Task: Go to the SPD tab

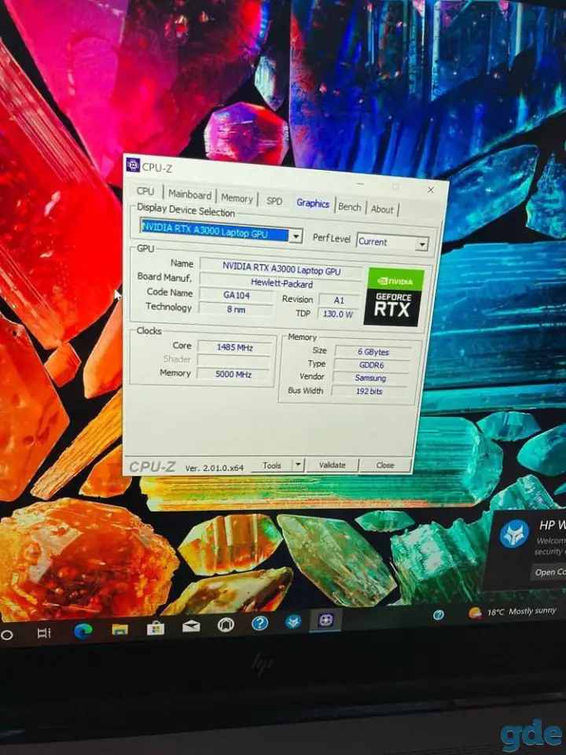Action: (274, 201)
